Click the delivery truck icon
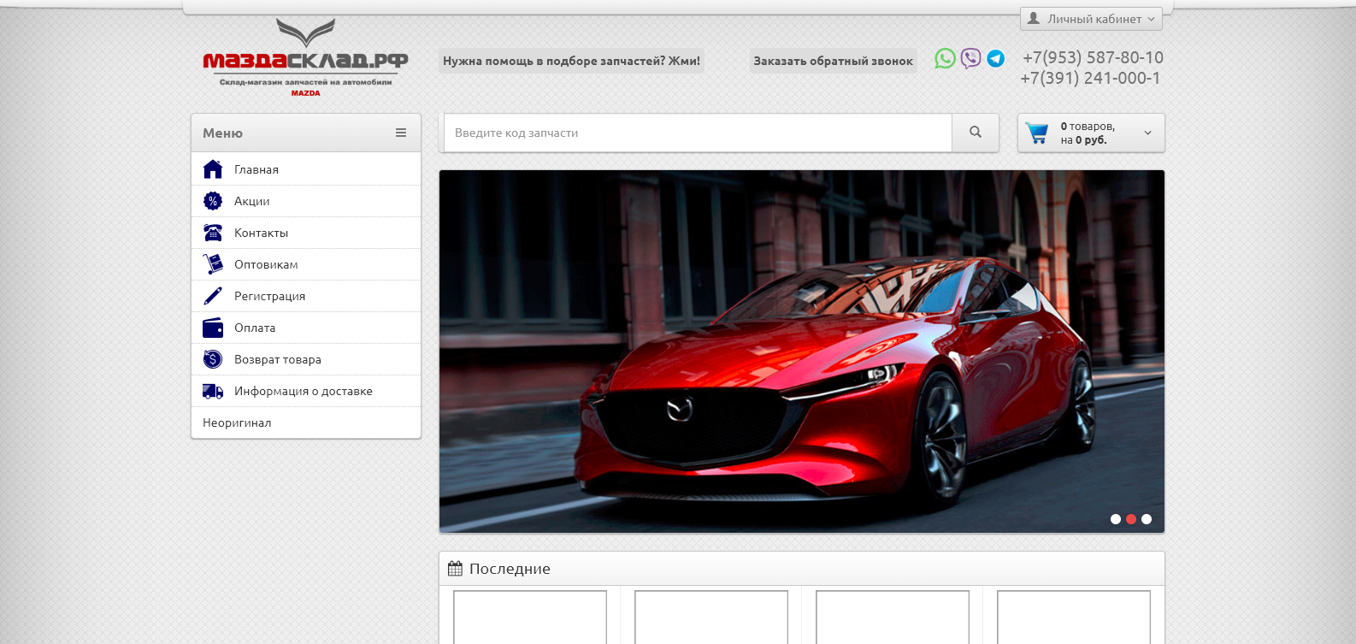Screen dimensions: 1356x644 (x=213, y=391)
